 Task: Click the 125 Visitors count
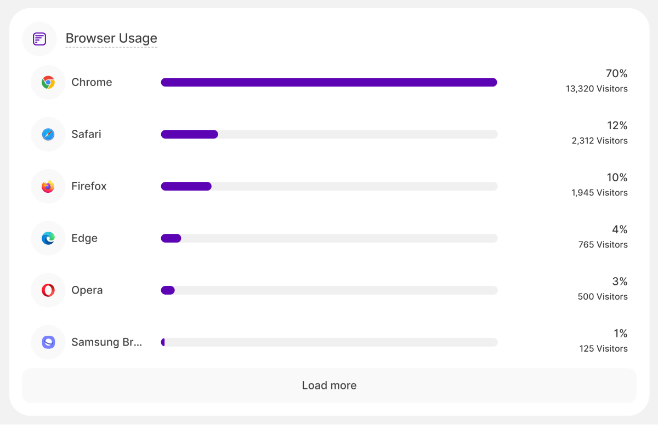(x=603, y=349)
